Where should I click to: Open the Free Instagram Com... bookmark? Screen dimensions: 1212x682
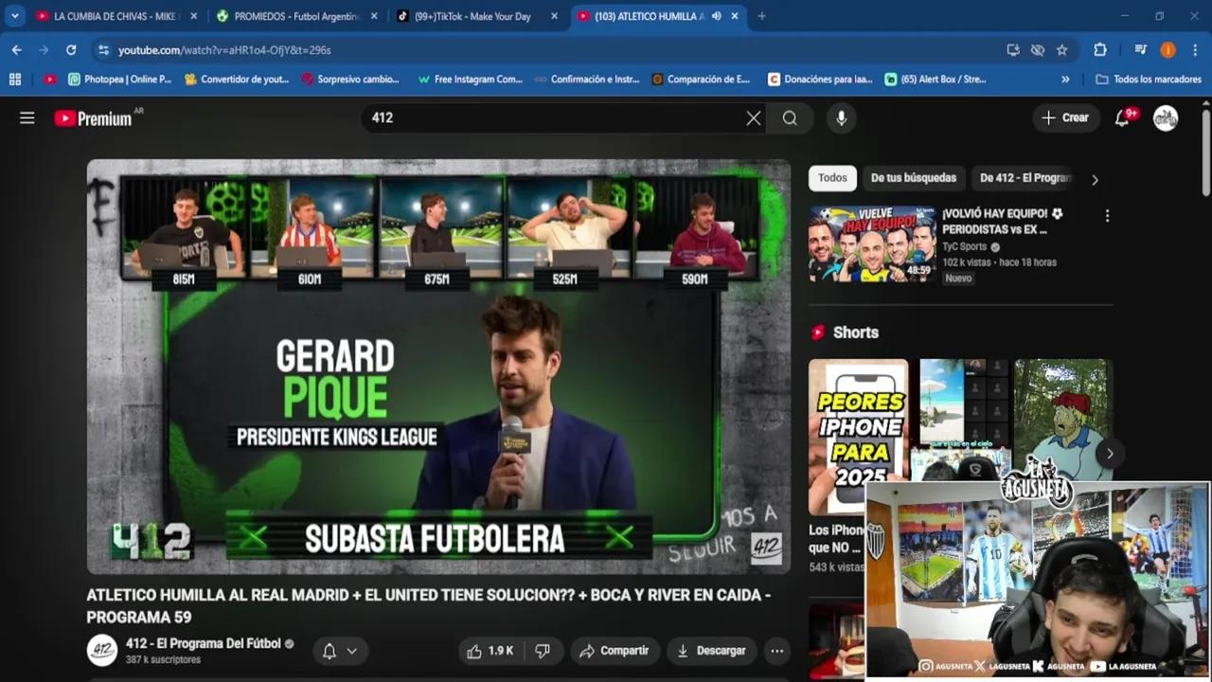[470, 80]
